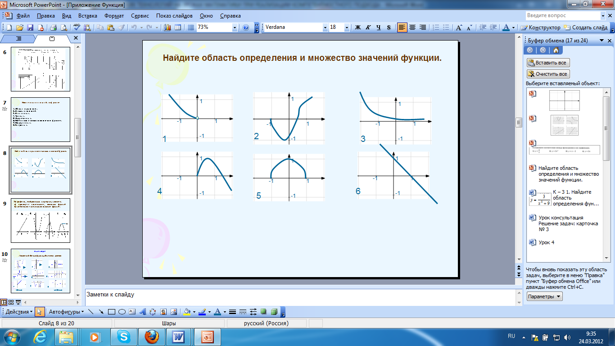Align text right

423,27
